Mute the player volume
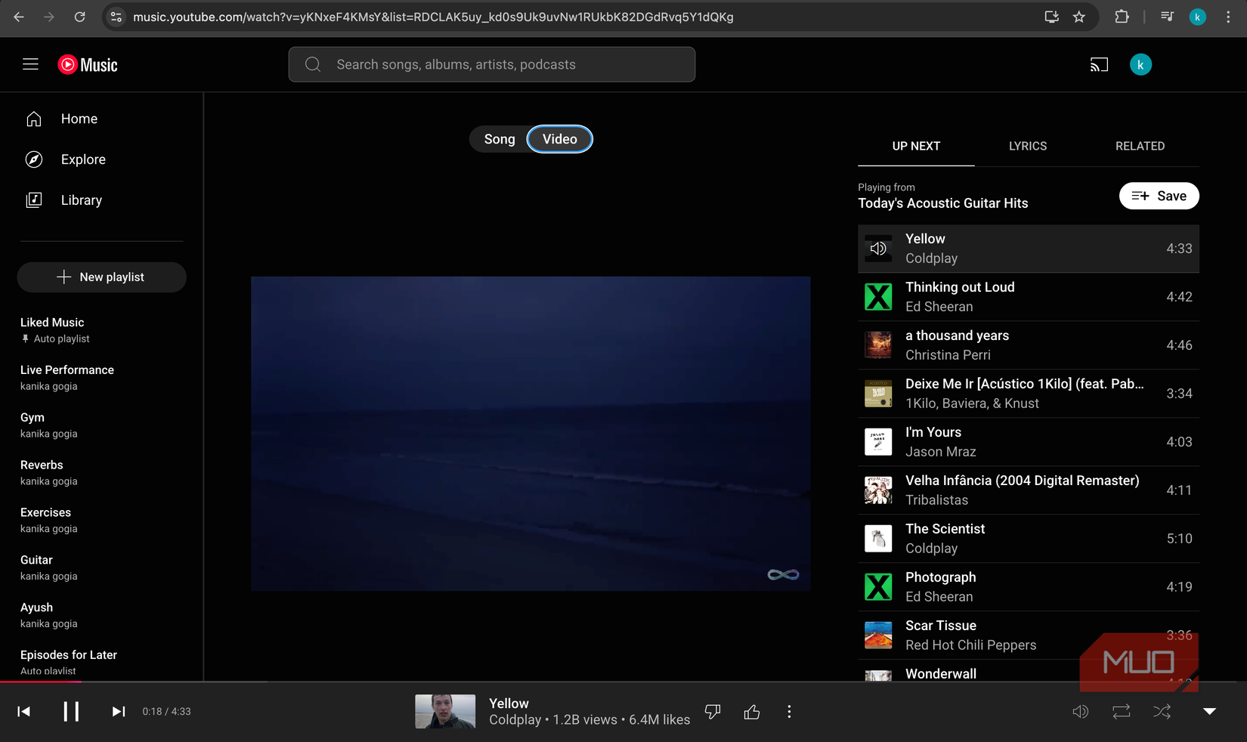This screenshot has width=1247, height=742. (x=1081, y=712)
